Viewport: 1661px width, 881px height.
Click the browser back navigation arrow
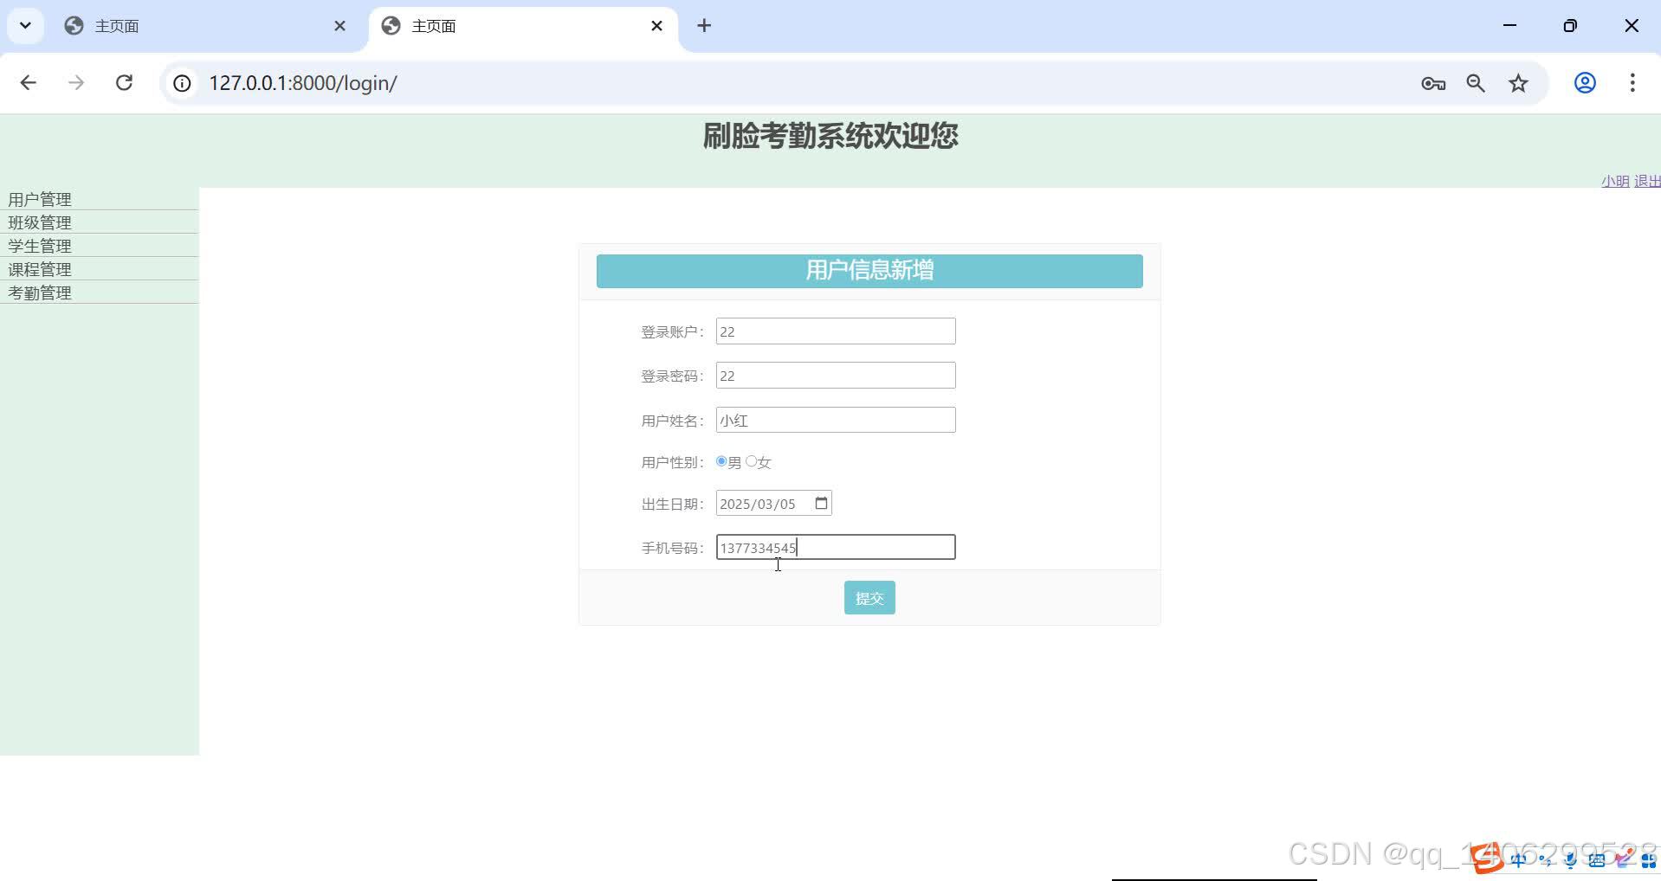coord(29,82)
